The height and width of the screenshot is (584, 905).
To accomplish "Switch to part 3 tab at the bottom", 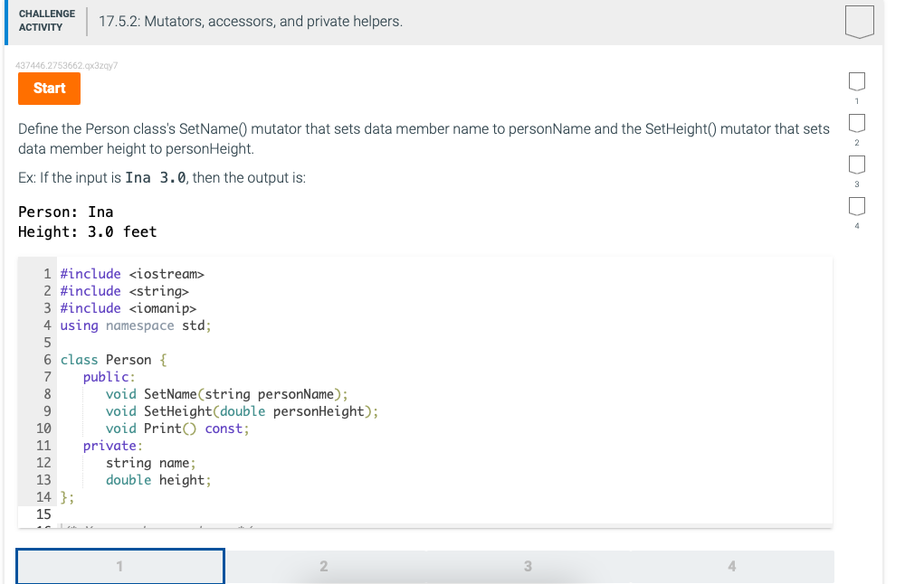I will (528, 566).
